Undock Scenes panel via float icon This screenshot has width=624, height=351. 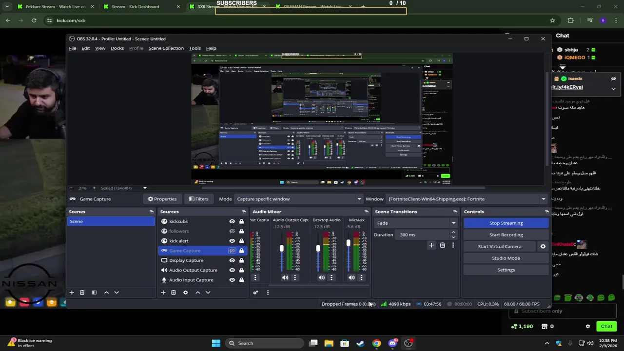152,212
